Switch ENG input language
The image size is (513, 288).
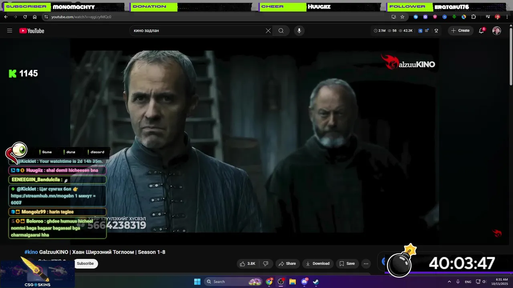coord(468,282)
